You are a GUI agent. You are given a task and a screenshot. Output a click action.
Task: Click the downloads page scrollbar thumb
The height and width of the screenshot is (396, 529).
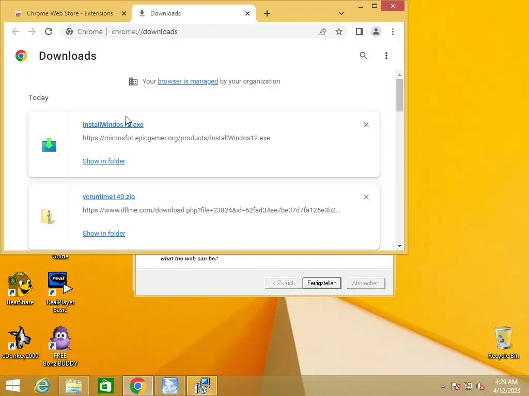coord(399,95)
